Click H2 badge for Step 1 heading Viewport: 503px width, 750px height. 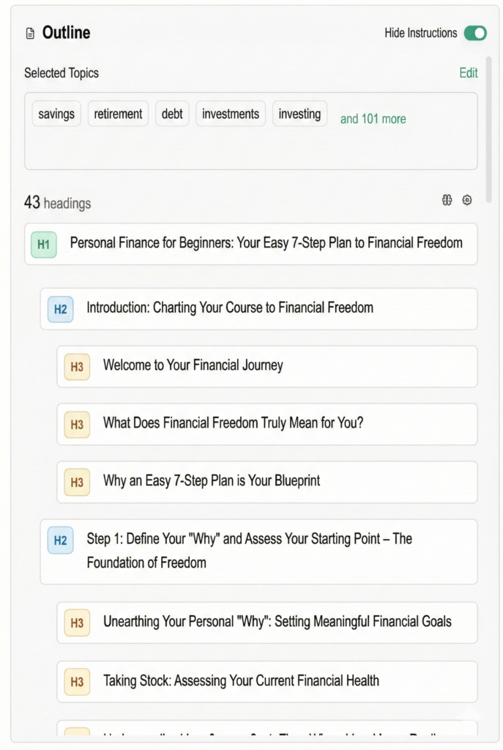click(60, 541)
